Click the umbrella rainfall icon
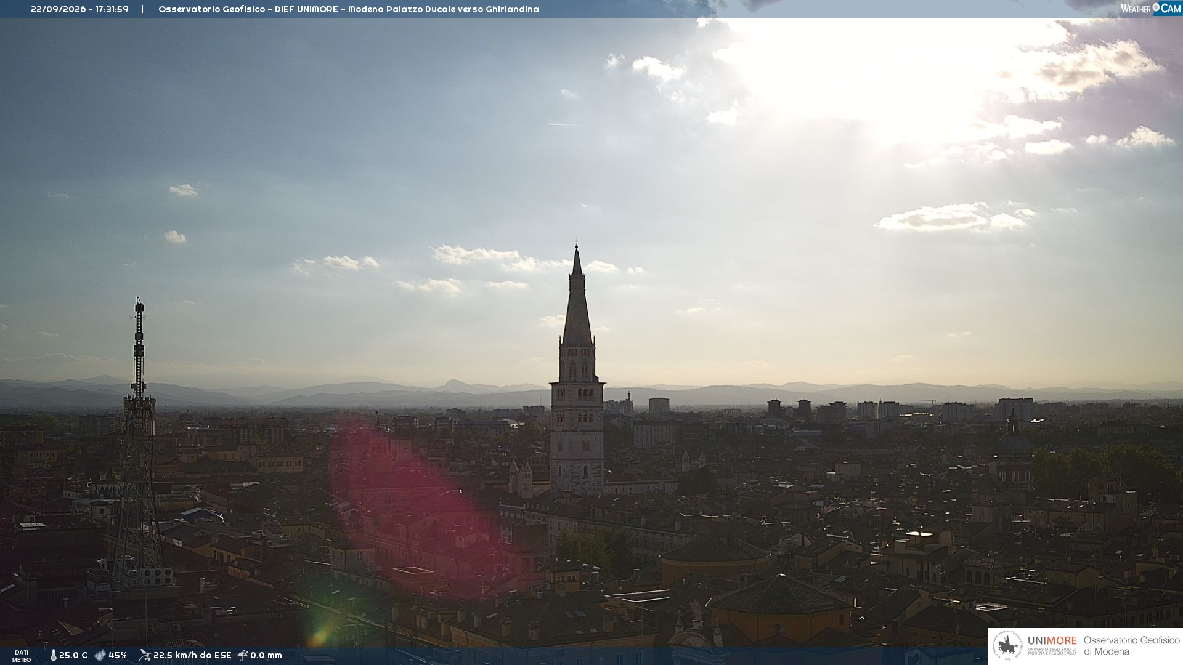Viewport: 1183px width, 665px height. point(243,655)
